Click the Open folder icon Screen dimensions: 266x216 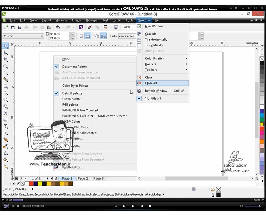(x=13, y=27)
